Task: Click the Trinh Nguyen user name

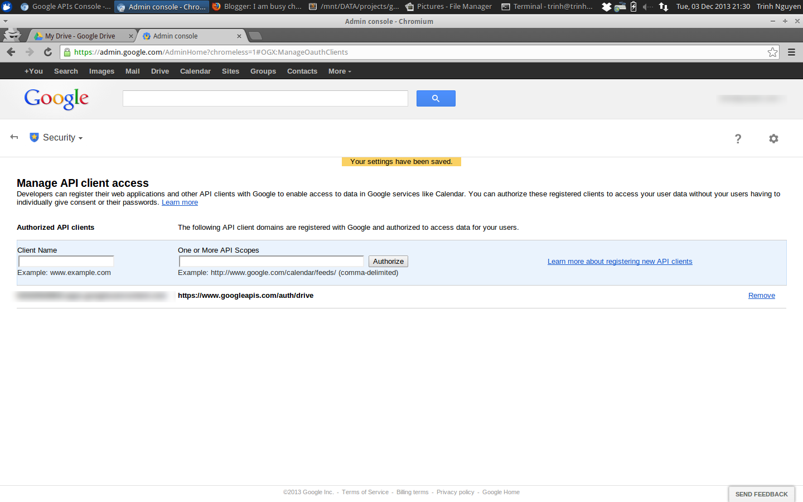Action: 778,7
